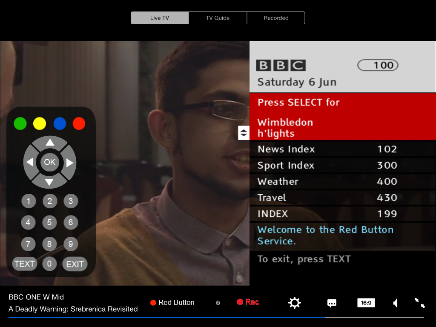Viewport: 436px width, 327px height.
Task: Click programme title A Deadly Warning
Action: 73,309
